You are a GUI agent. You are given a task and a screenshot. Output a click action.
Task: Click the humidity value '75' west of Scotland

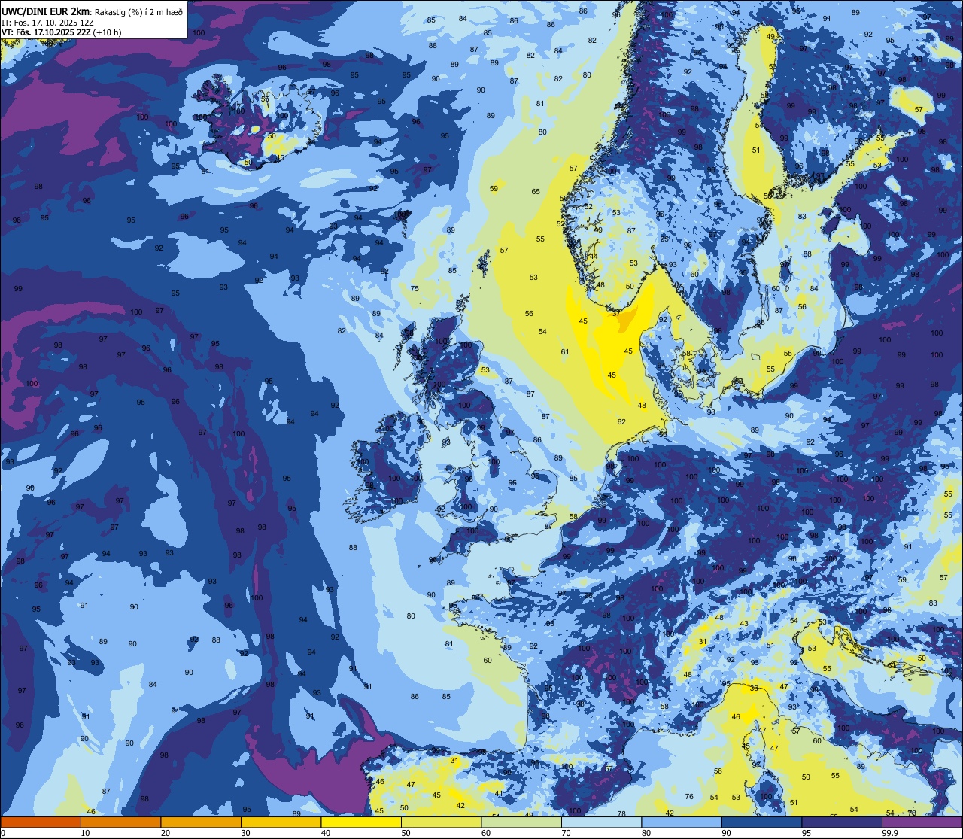(415, 289)
